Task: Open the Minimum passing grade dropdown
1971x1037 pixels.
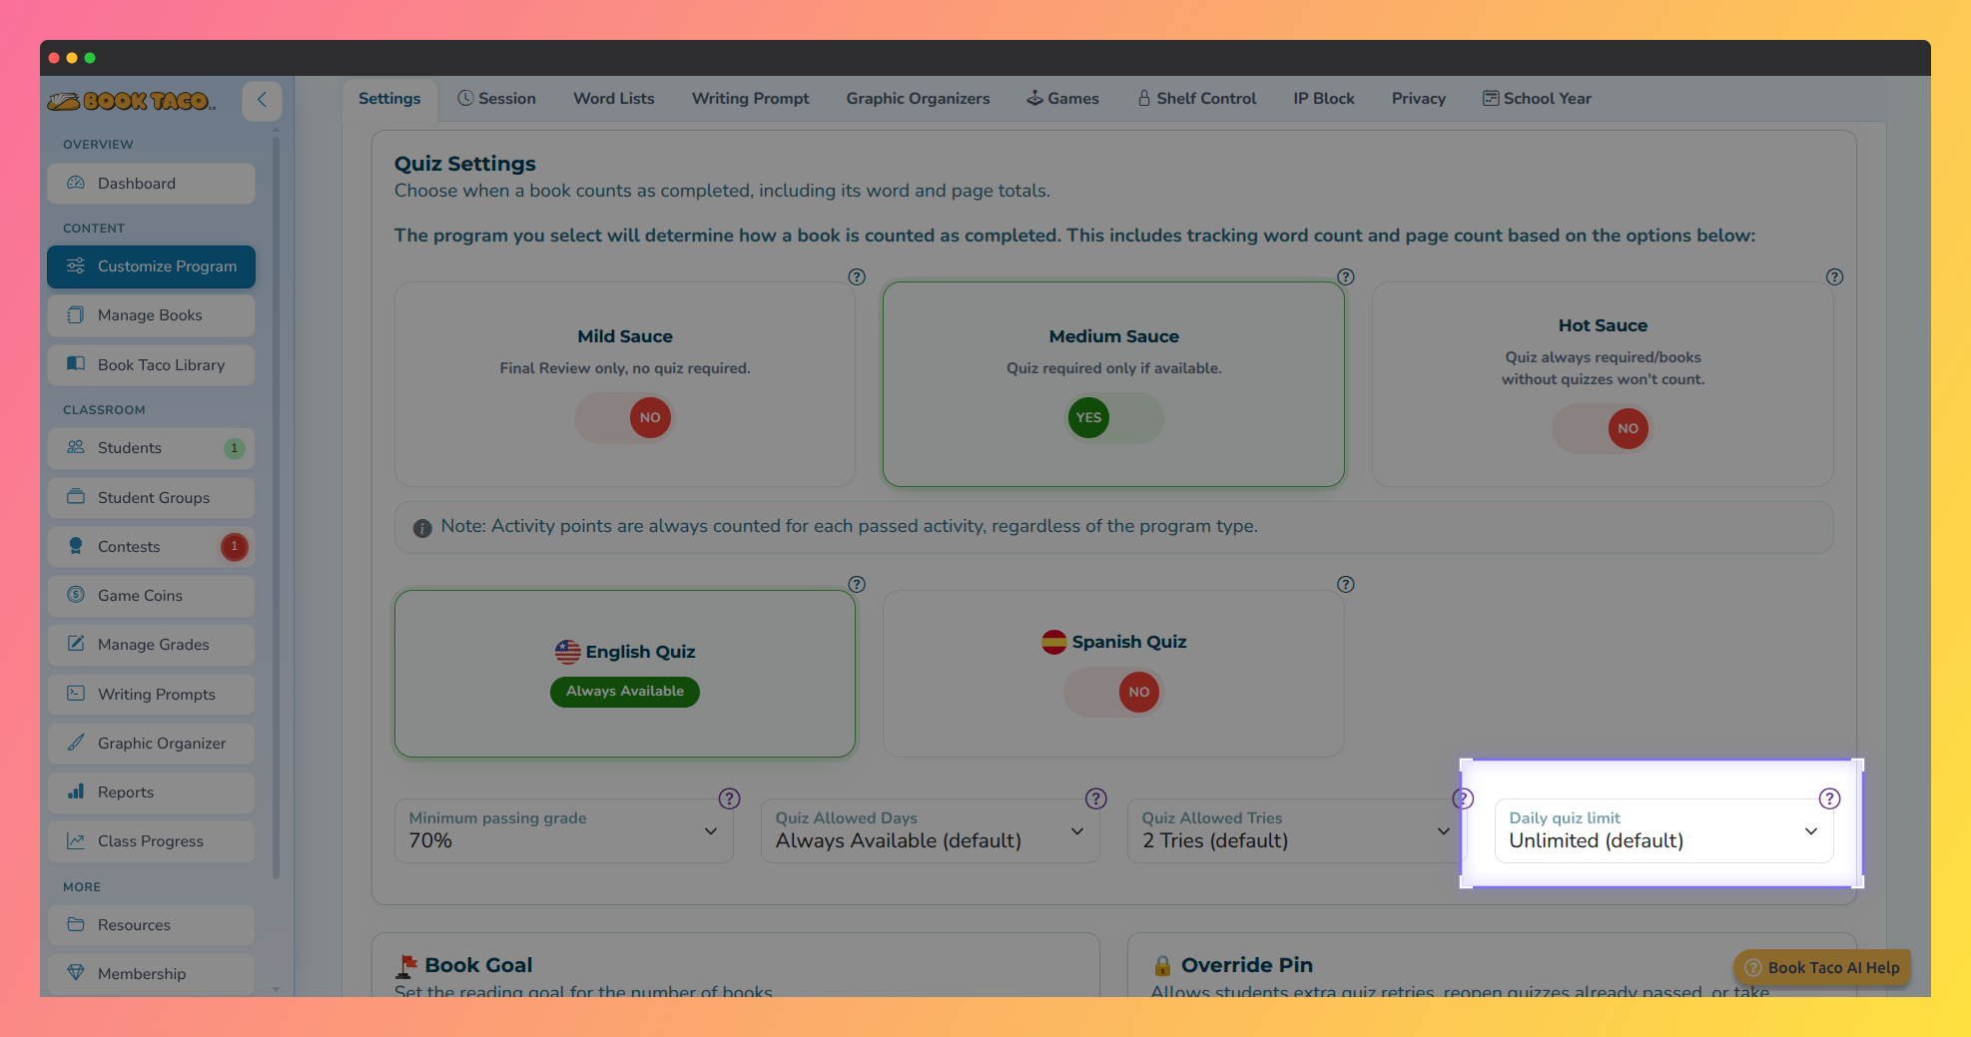Action: coord(564,830)
